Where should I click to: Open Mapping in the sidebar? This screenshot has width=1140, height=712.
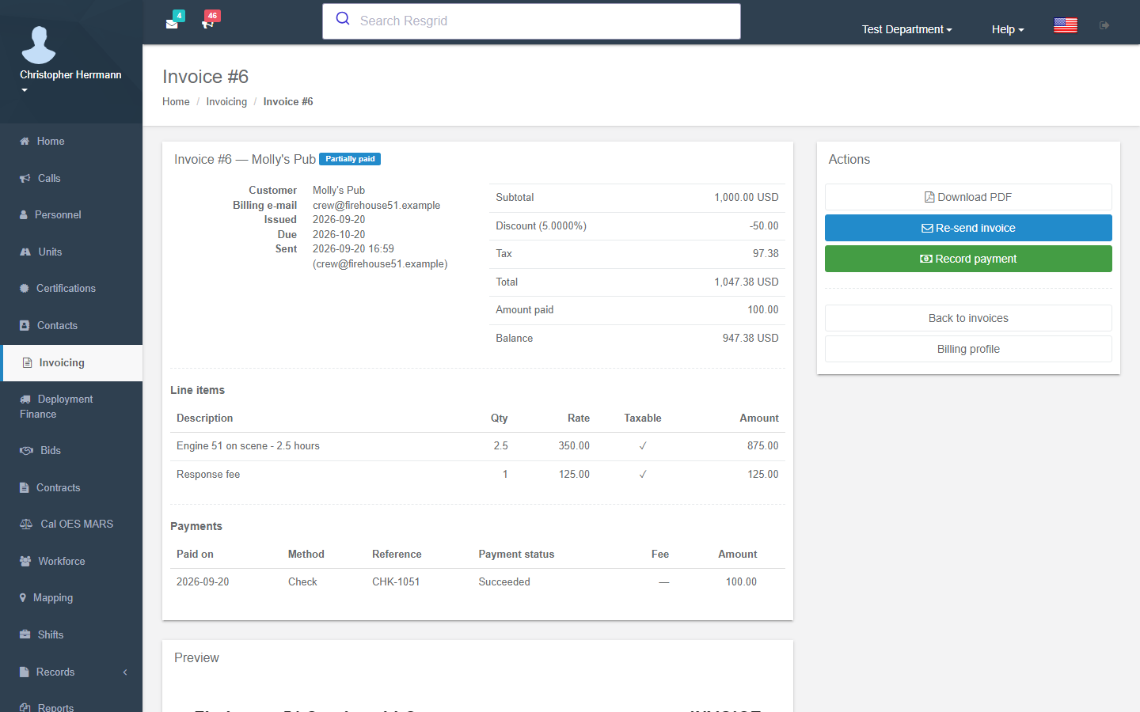click(x=71, y=598)
